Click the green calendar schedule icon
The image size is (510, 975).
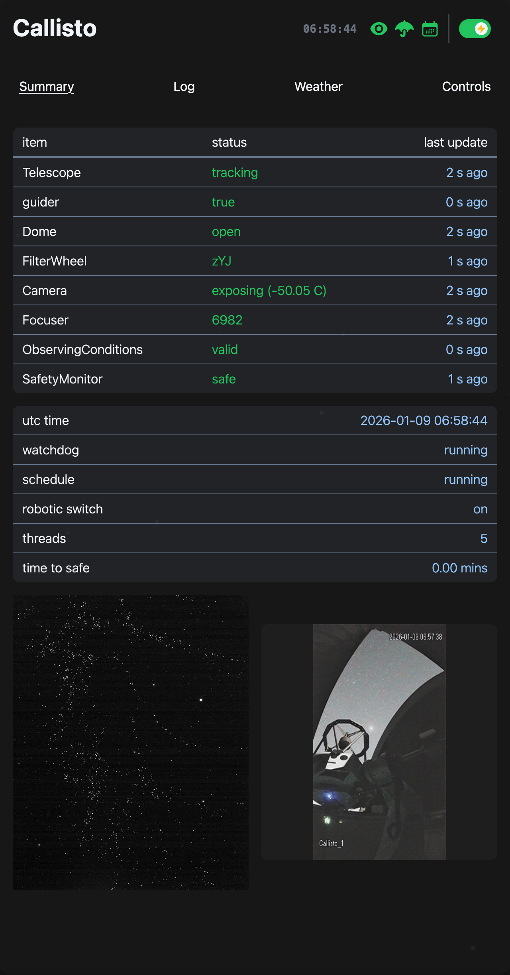pyautogui.click(x=430, y=29)
